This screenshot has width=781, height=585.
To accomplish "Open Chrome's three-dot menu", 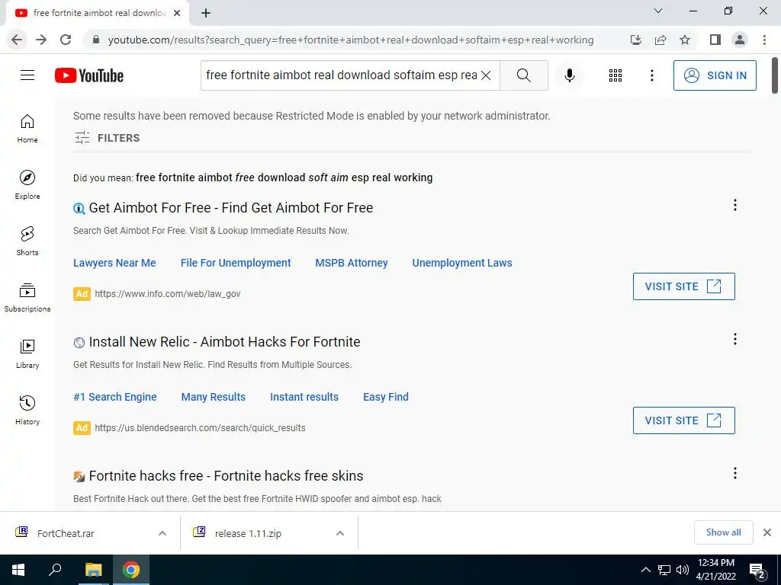I will [x=764, y=40].
